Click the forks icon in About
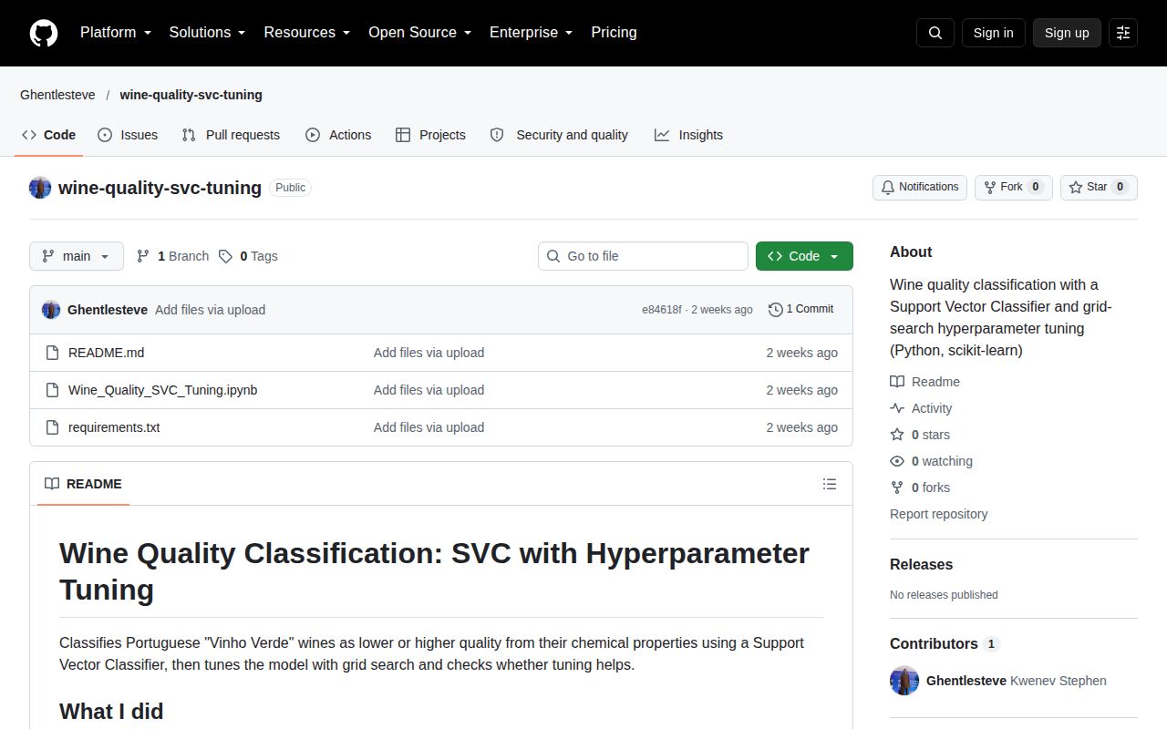Screen dimensions: 1167x729 coord(897,488)
